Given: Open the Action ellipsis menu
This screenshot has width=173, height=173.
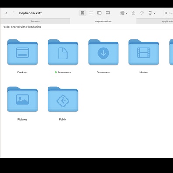Looking at the screenshot, I should (152, 13).
